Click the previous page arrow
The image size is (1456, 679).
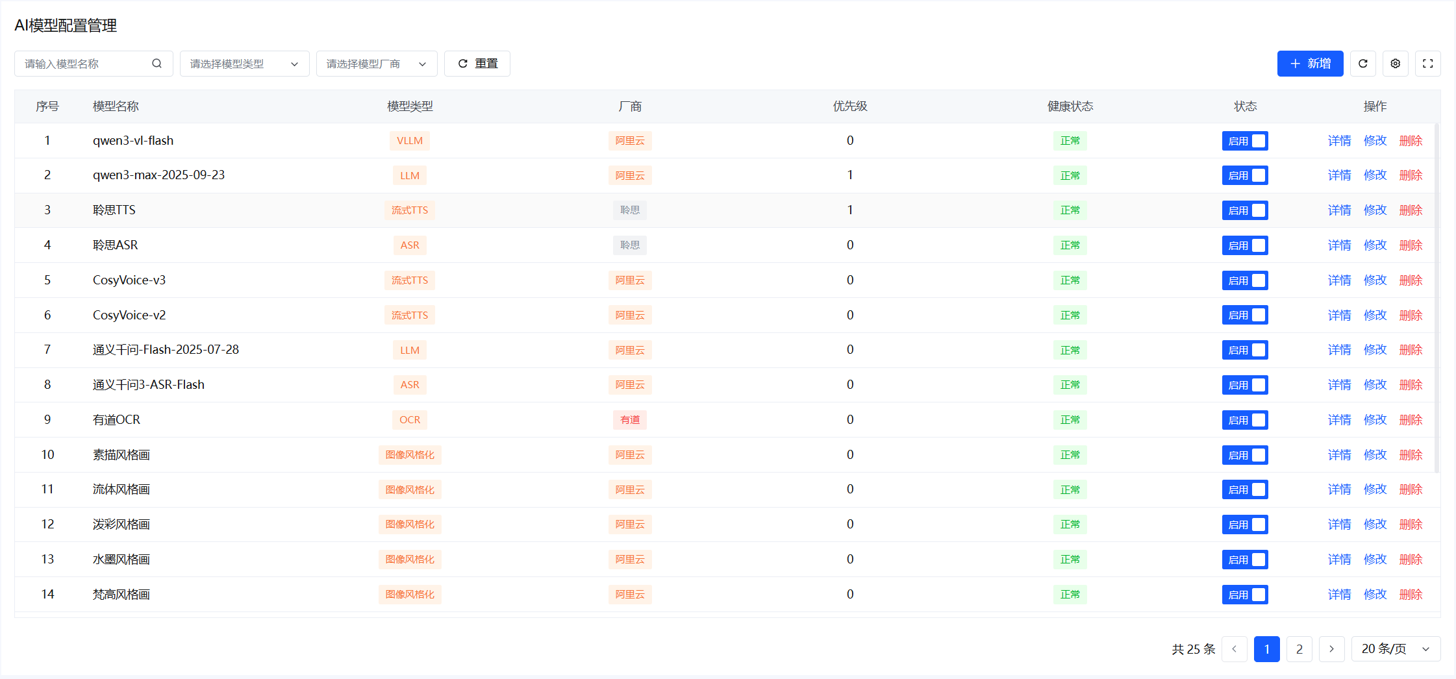1234,649
